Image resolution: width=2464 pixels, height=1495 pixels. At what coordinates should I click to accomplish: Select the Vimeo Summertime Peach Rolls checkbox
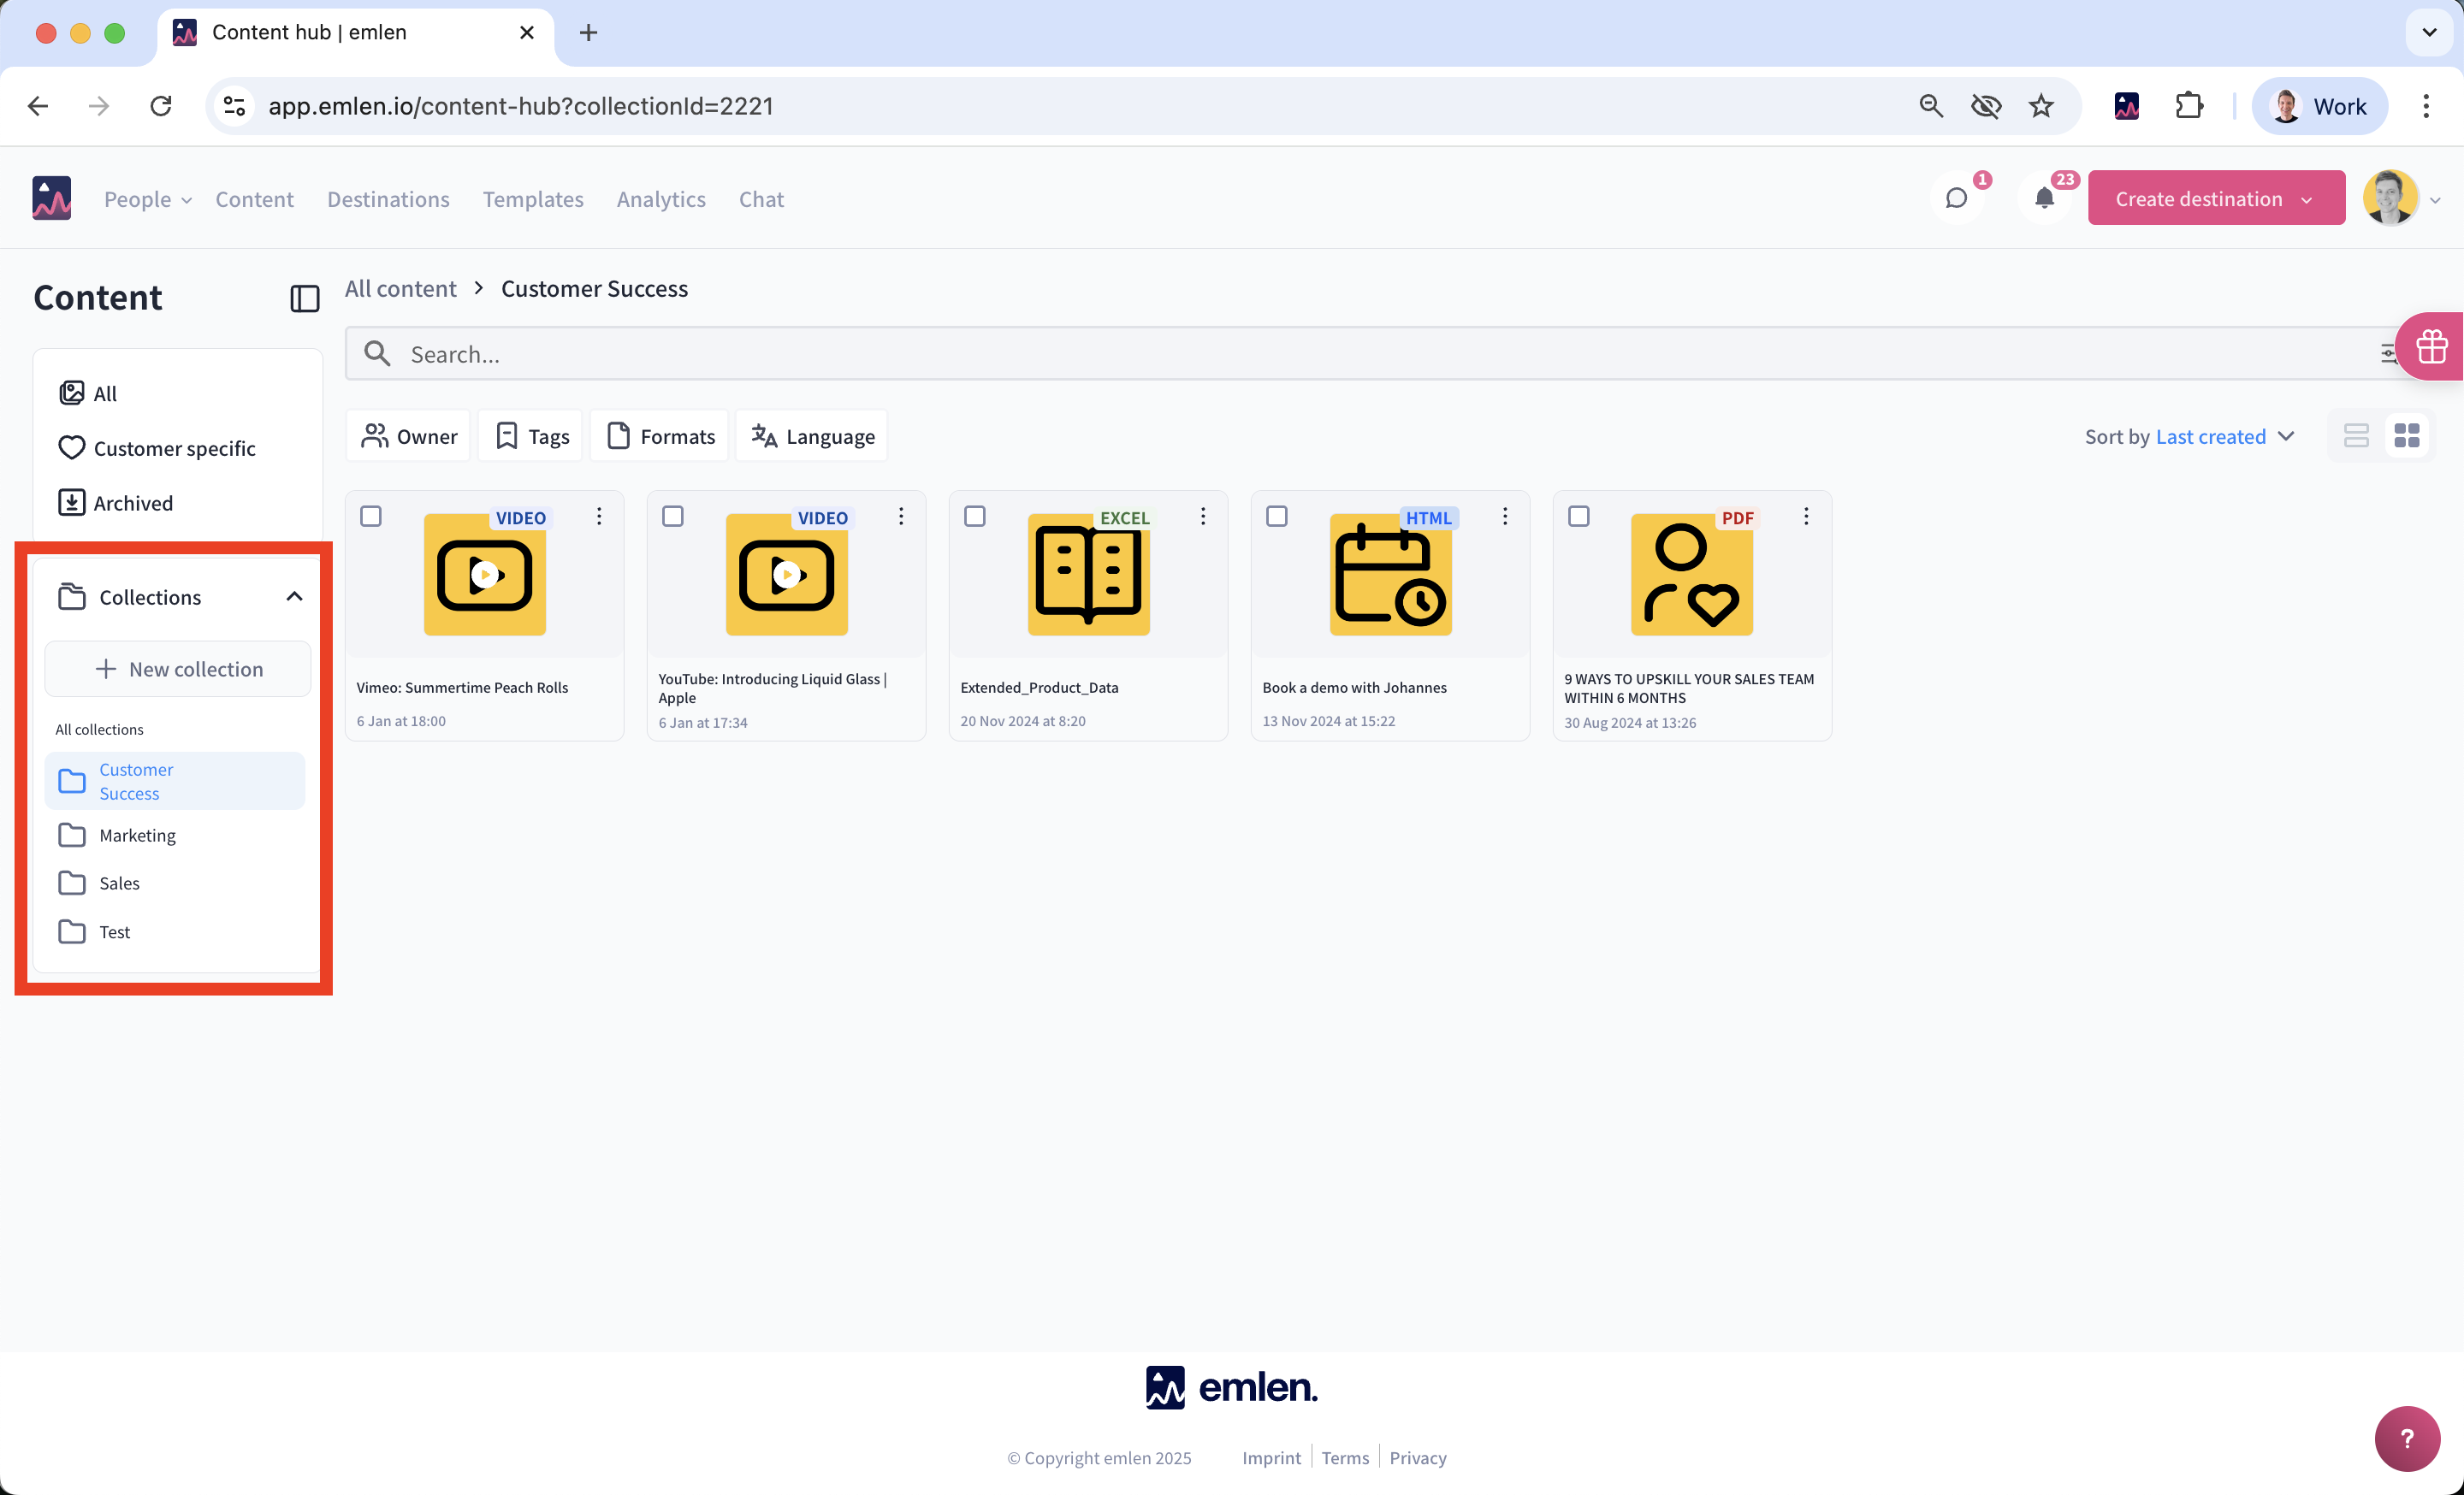371,516
